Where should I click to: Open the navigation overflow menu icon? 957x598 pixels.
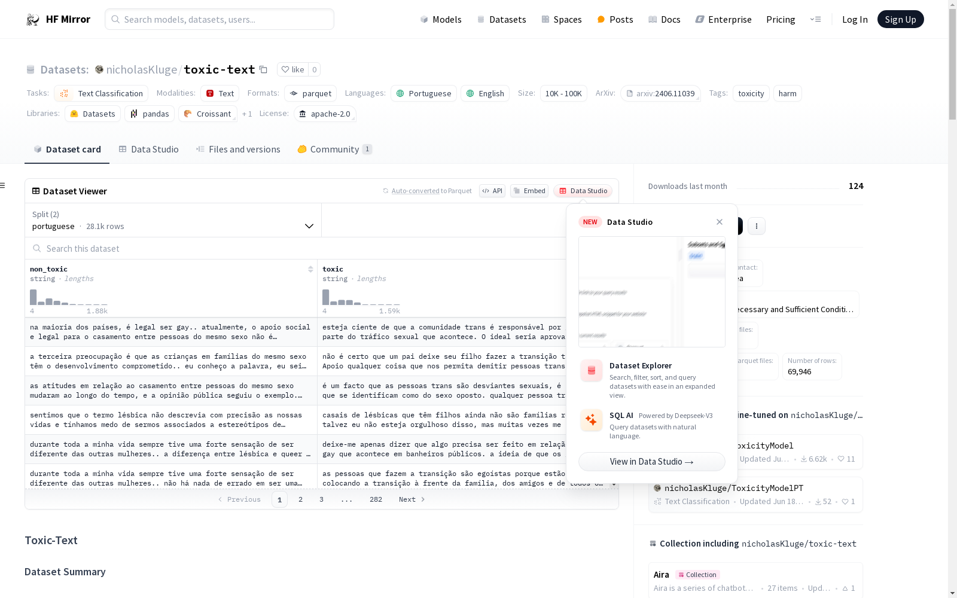pos(815,19)
